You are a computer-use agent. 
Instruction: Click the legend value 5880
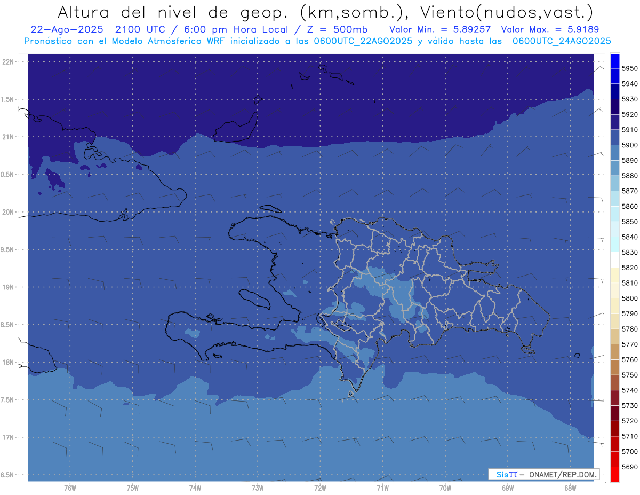(x=629, y=176)
